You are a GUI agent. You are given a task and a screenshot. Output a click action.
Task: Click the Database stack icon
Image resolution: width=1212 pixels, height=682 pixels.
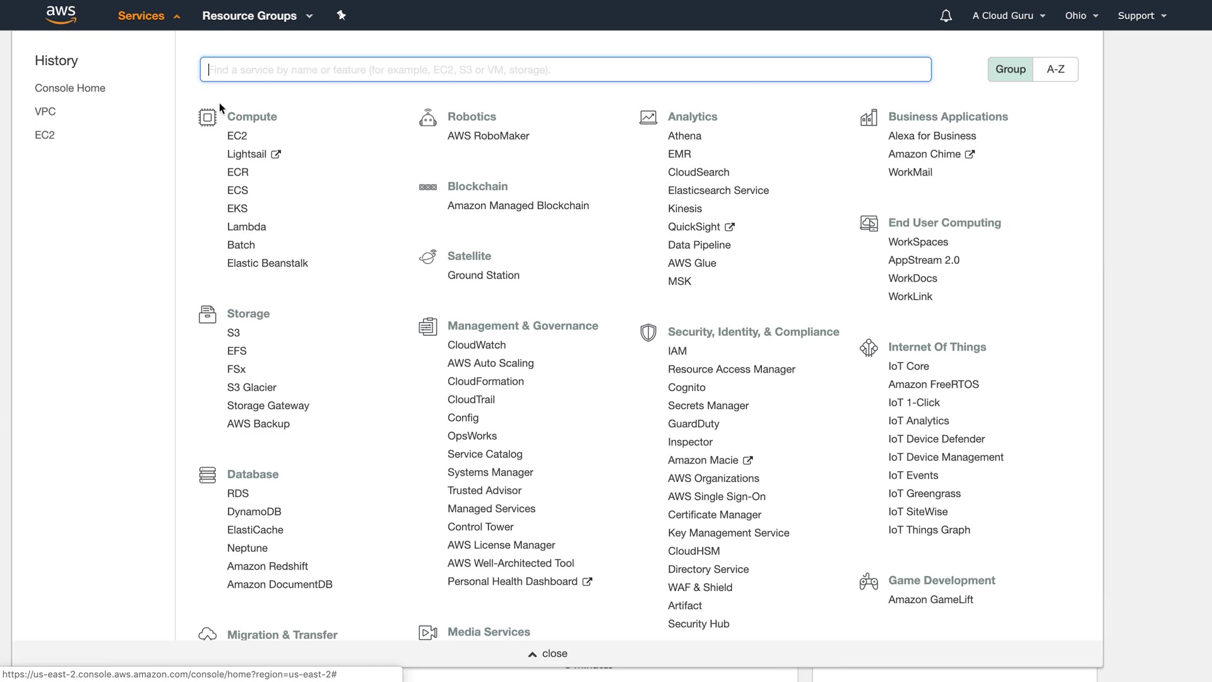coord(207,475)
